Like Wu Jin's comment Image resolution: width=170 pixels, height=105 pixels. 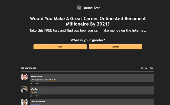pos(31,96)
